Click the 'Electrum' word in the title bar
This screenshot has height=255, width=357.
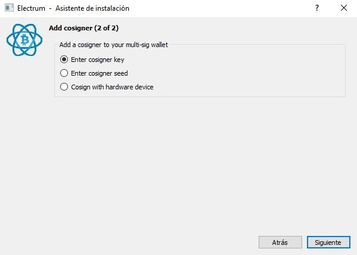click(x=31, y=8)
